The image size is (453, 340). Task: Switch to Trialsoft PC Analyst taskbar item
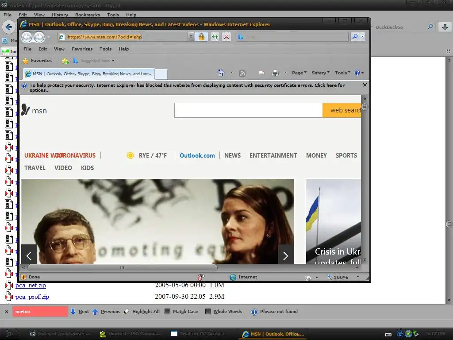198,334
